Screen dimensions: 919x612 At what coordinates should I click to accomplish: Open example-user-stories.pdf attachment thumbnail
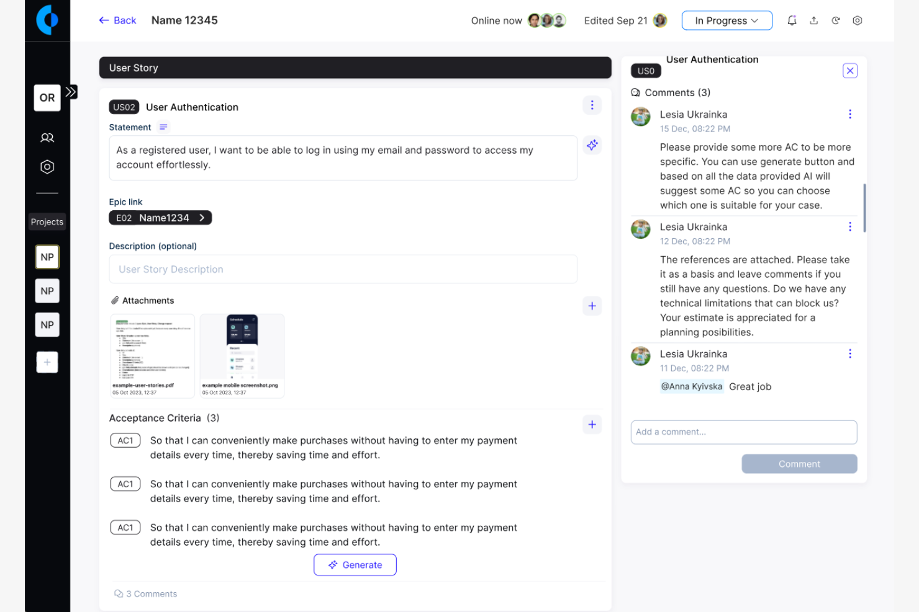pos(152,355)
